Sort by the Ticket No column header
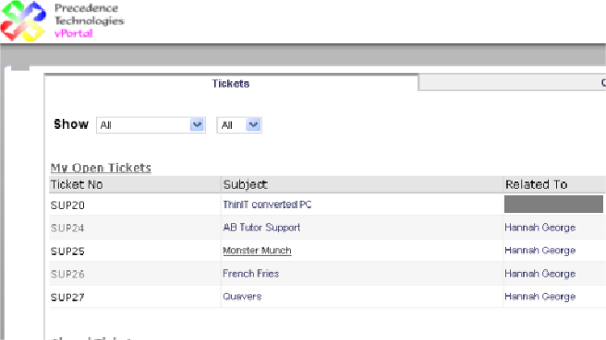The height and width of the screenshot is (340, 606). 77,184
